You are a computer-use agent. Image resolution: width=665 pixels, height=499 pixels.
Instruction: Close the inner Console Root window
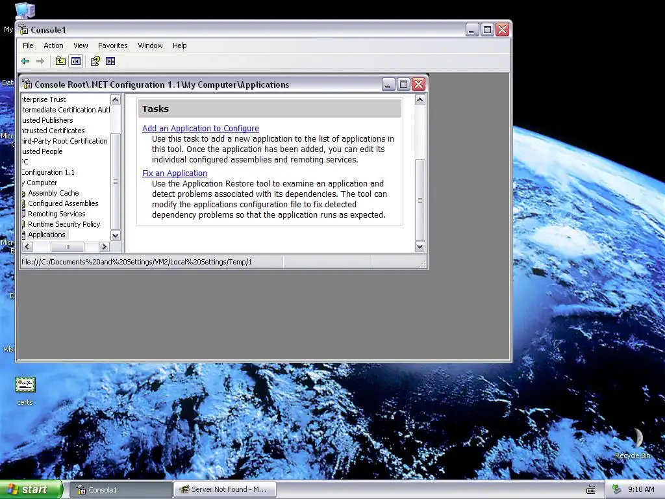(419, 84)
